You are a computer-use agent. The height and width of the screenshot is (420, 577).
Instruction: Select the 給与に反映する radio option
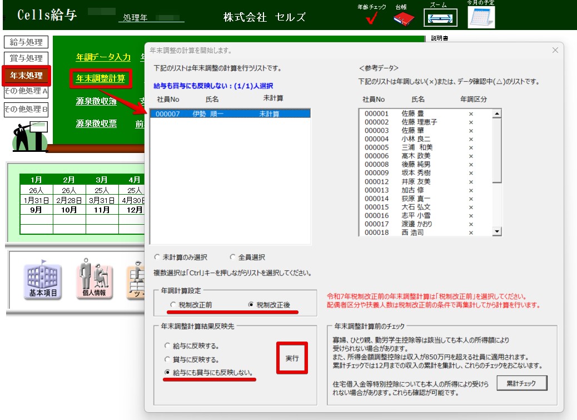tap(167, 346)
